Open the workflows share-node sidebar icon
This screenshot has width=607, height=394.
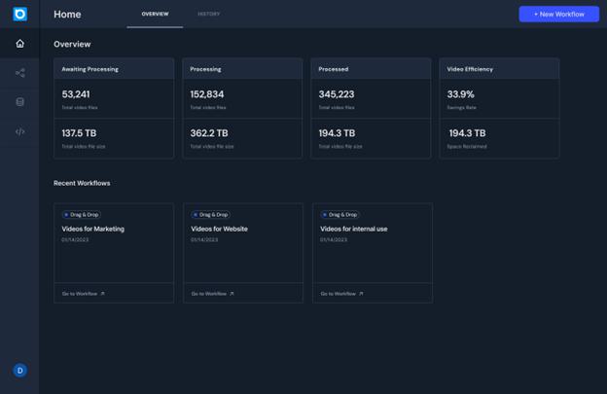tap(19, 73)
